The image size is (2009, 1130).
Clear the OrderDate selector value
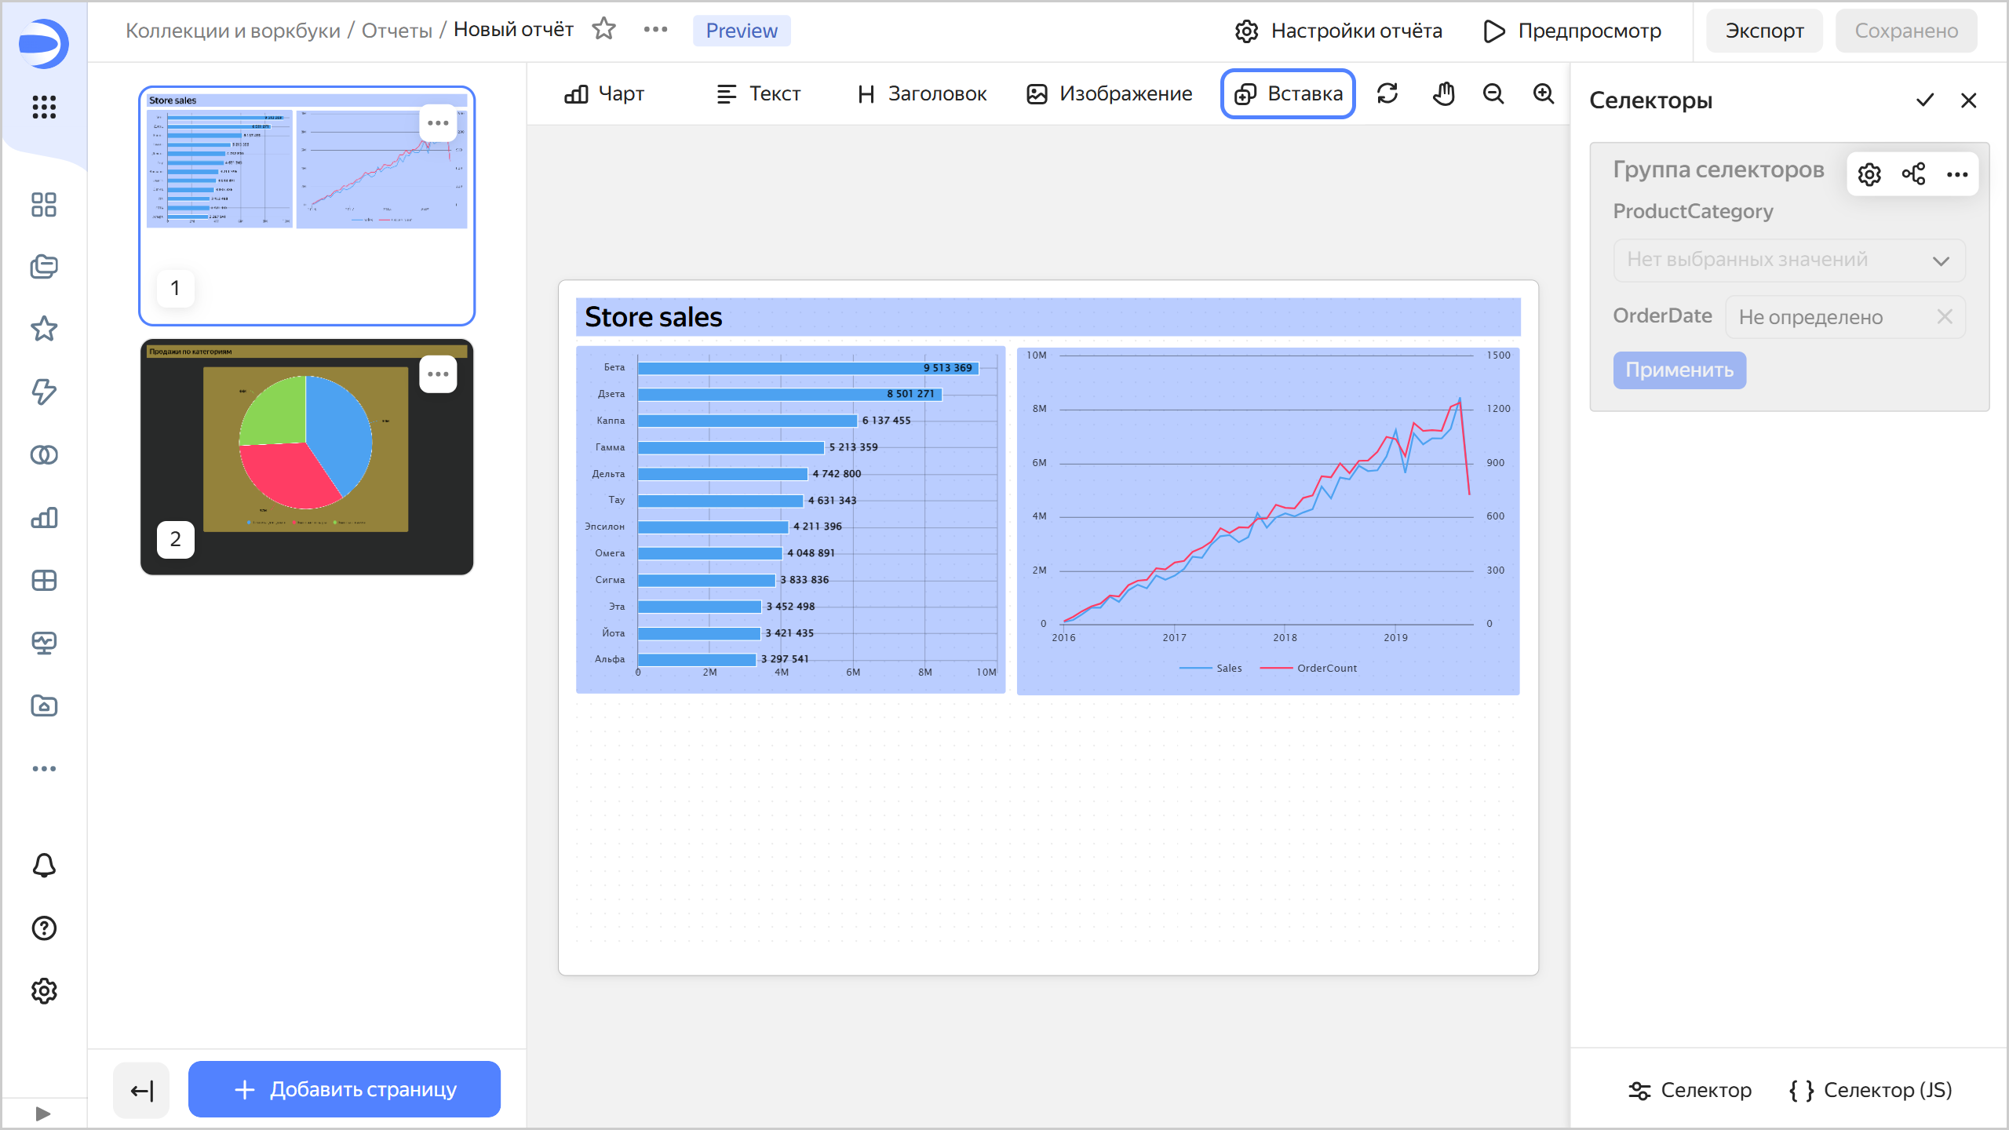pos(1944,317)
